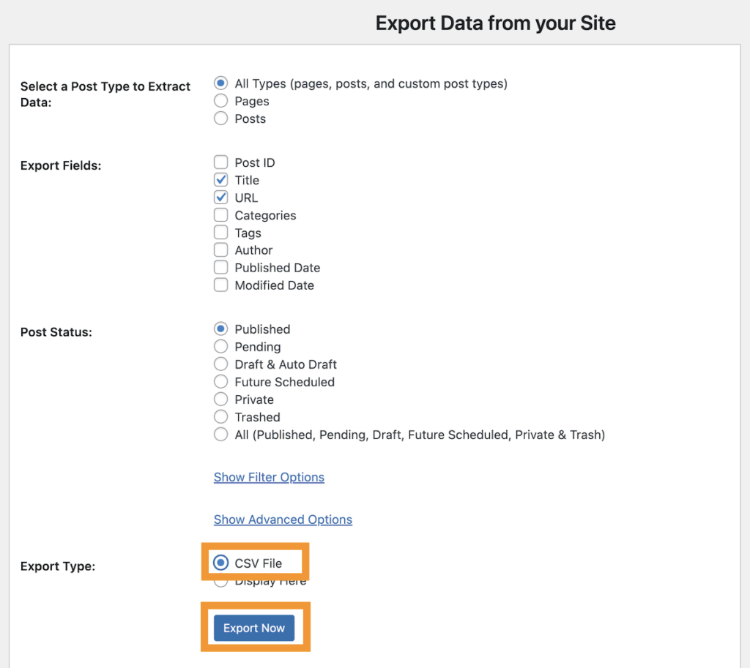750x668 pixels.
Task: Choose Draft & Auto Draft status
Action: (x=220, y=364)
